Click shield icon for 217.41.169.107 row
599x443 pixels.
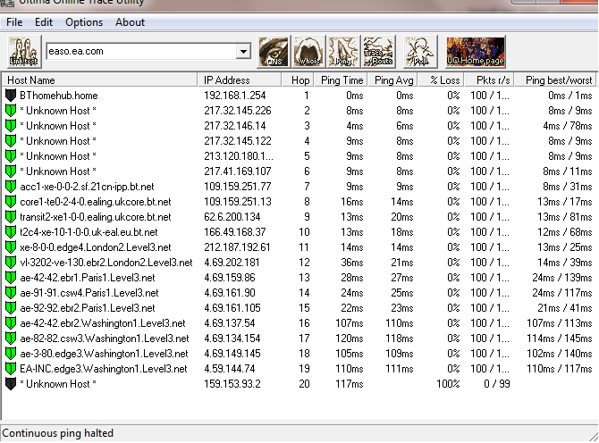point(11,171)
